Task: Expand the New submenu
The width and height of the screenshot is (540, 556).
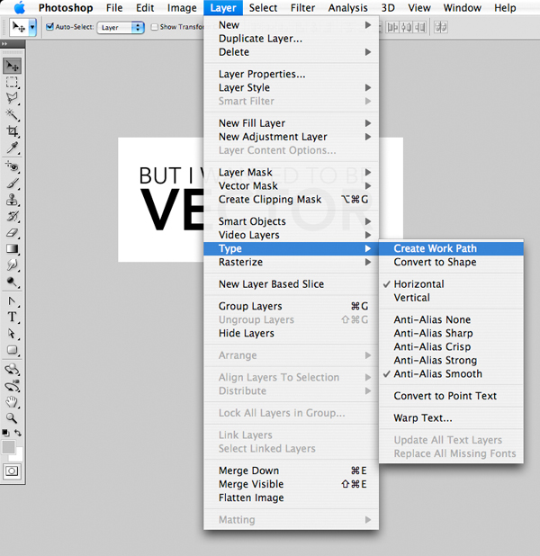Action: [291, 25]
